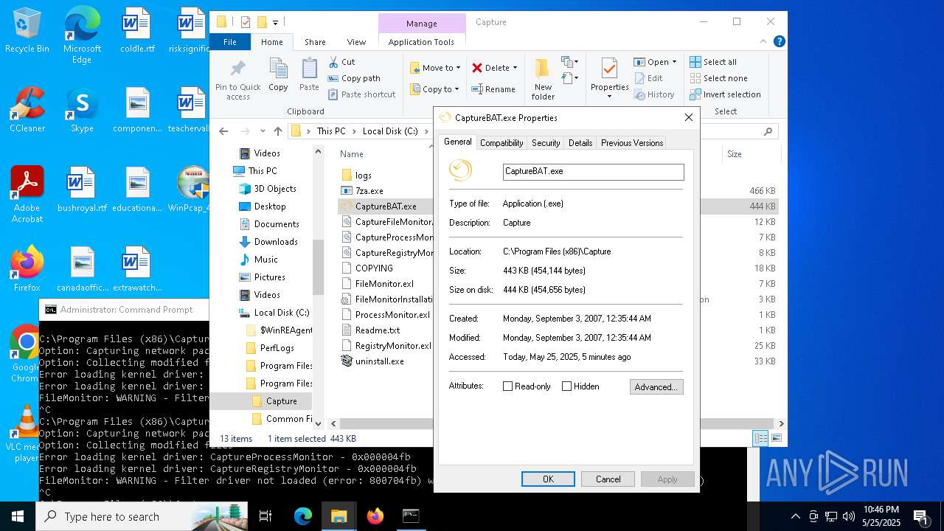Viewport: 944px width, 531px height.
Task: Click Task View taskbar button
Action: tap(265, 516)
